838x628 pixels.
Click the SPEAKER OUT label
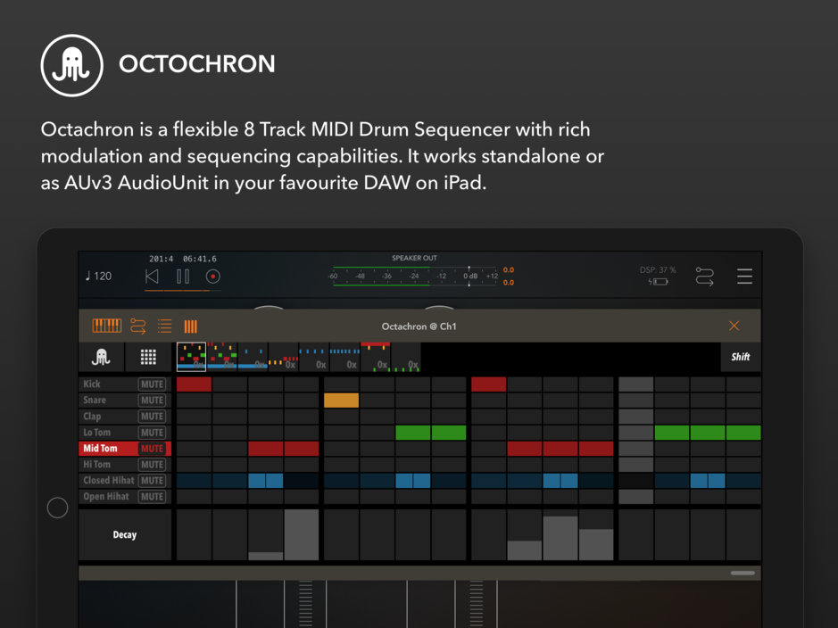(x=414, y=258)
